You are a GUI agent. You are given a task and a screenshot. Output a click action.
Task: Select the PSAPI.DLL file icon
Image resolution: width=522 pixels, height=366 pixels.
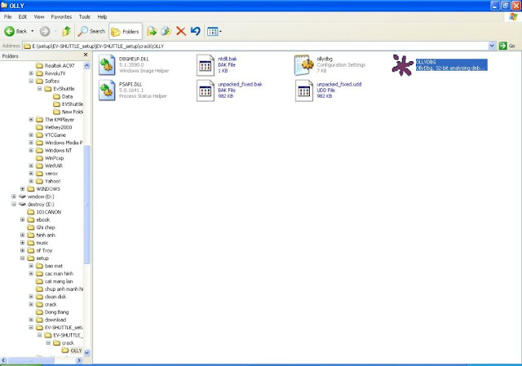107,90
